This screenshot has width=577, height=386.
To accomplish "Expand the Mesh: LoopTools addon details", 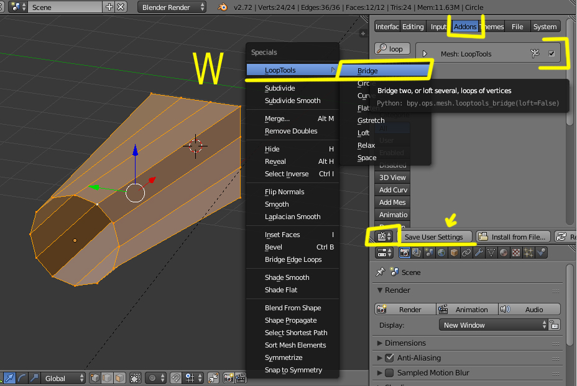I will point(425,53).
